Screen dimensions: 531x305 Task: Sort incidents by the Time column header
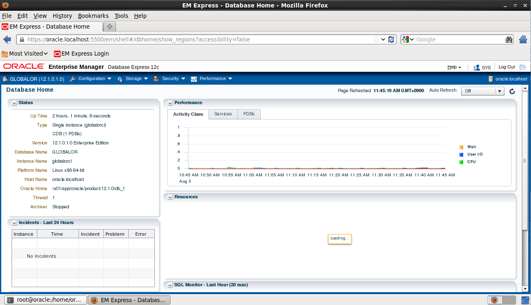click(57, 234)
